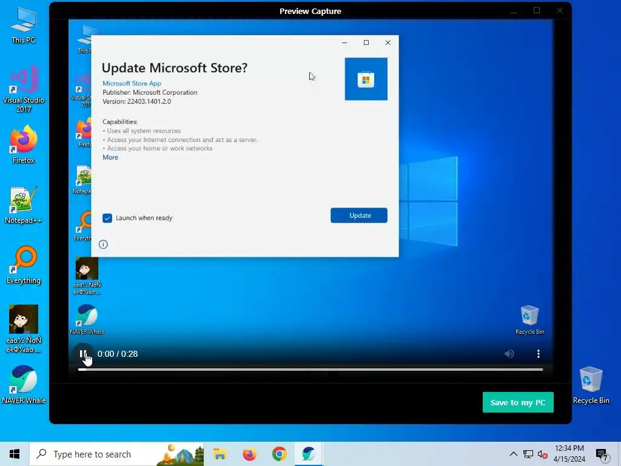Click the Update button in the video
Viewport: 621px width, 466px height.
359,215
